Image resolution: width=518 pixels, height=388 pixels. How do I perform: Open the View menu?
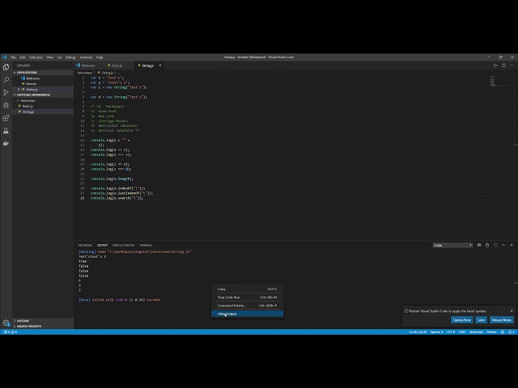[x=50, y=57]
